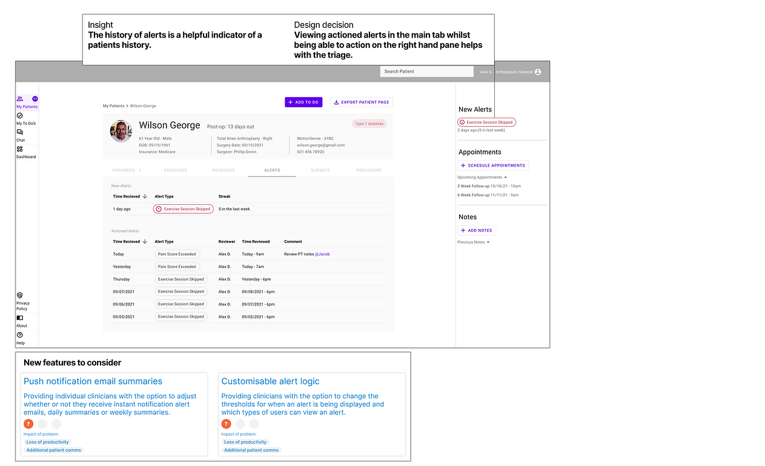Click the 2 Week Follow-up appointment
The image size is (765, 466).
point(489,186)
